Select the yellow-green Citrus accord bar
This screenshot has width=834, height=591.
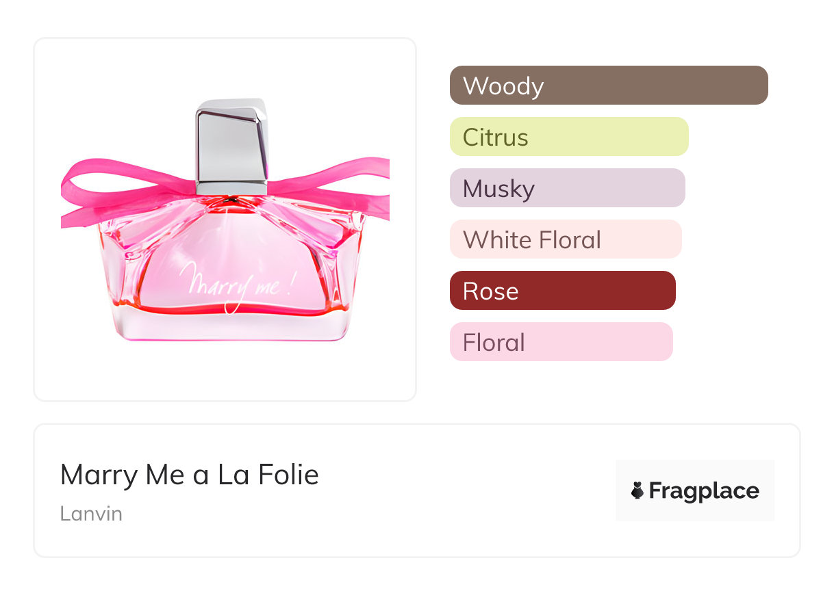pyautogui.click(x=568, y=137)
